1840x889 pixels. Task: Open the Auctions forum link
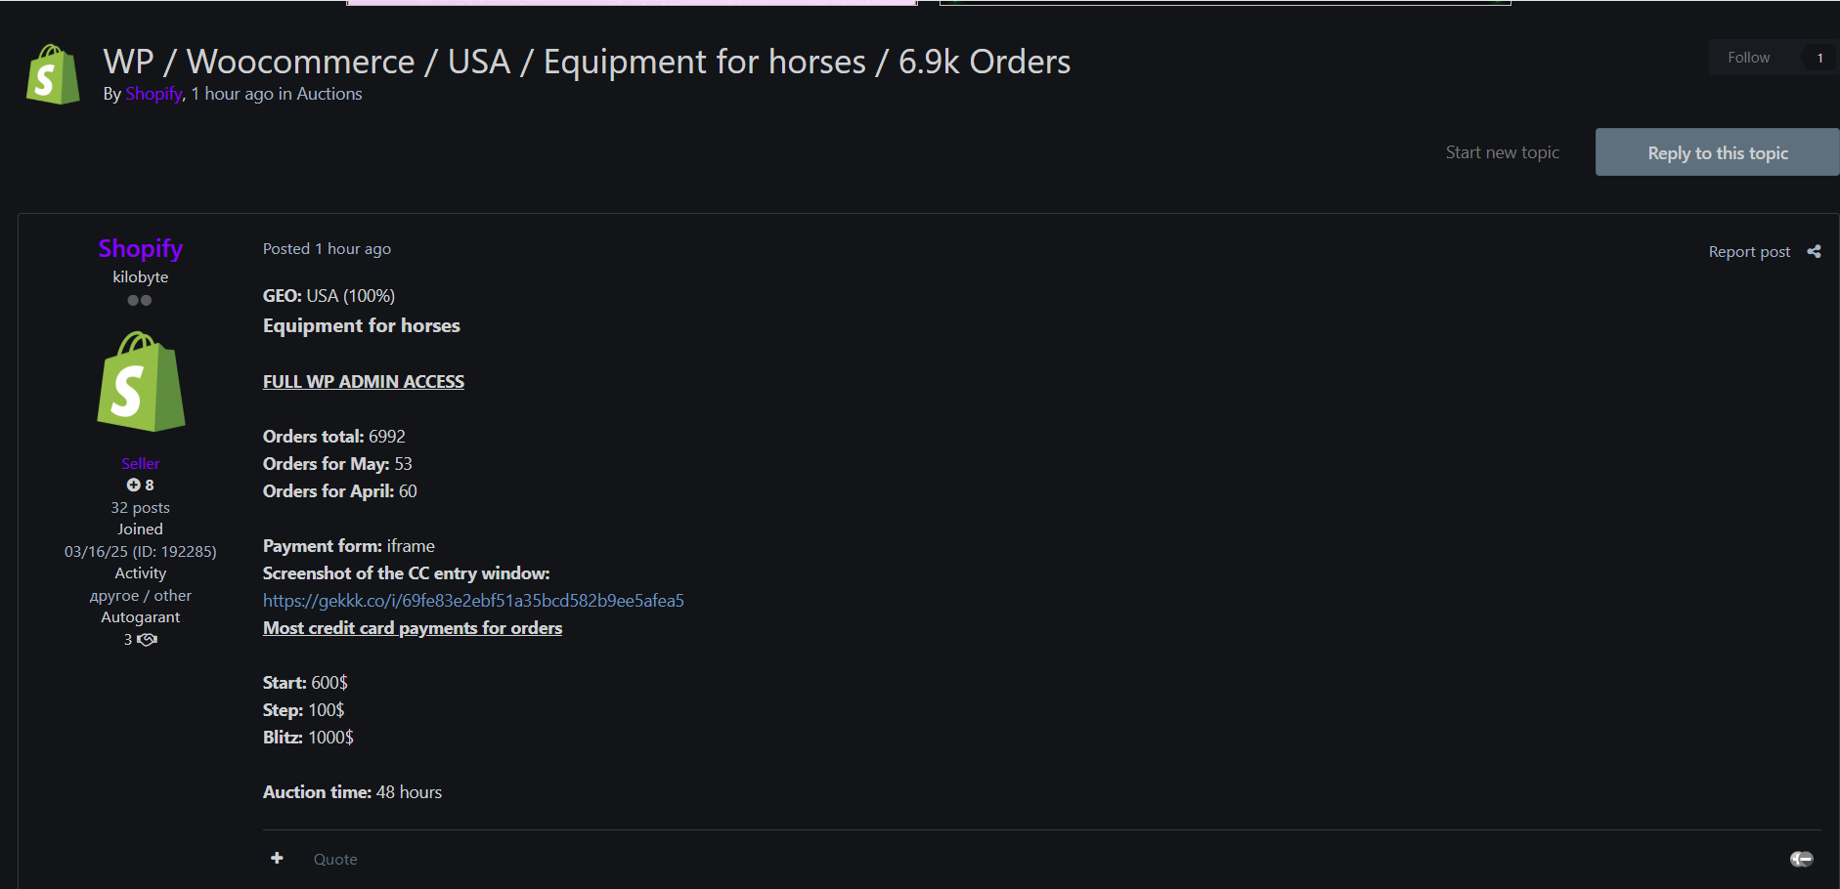point(329,94)
